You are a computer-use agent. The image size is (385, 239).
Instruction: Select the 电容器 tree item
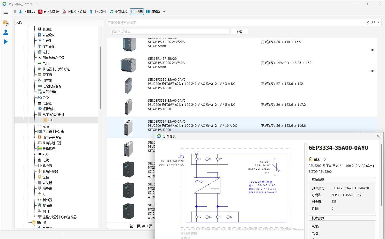pos(47,103)
